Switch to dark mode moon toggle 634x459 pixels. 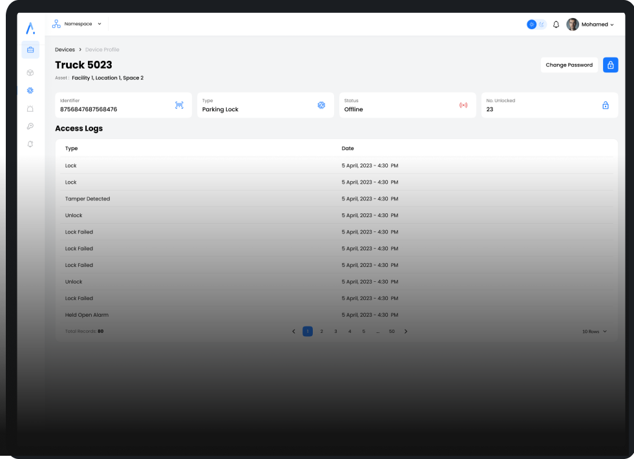(542, 25)
